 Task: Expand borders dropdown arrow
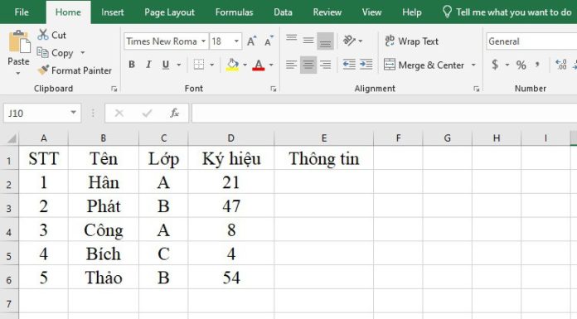(x=212, y=65)
